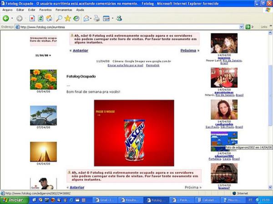Expand the address bar URL dropdown
The width and height of the screenshot is (273, 204).
click(241, 27)
